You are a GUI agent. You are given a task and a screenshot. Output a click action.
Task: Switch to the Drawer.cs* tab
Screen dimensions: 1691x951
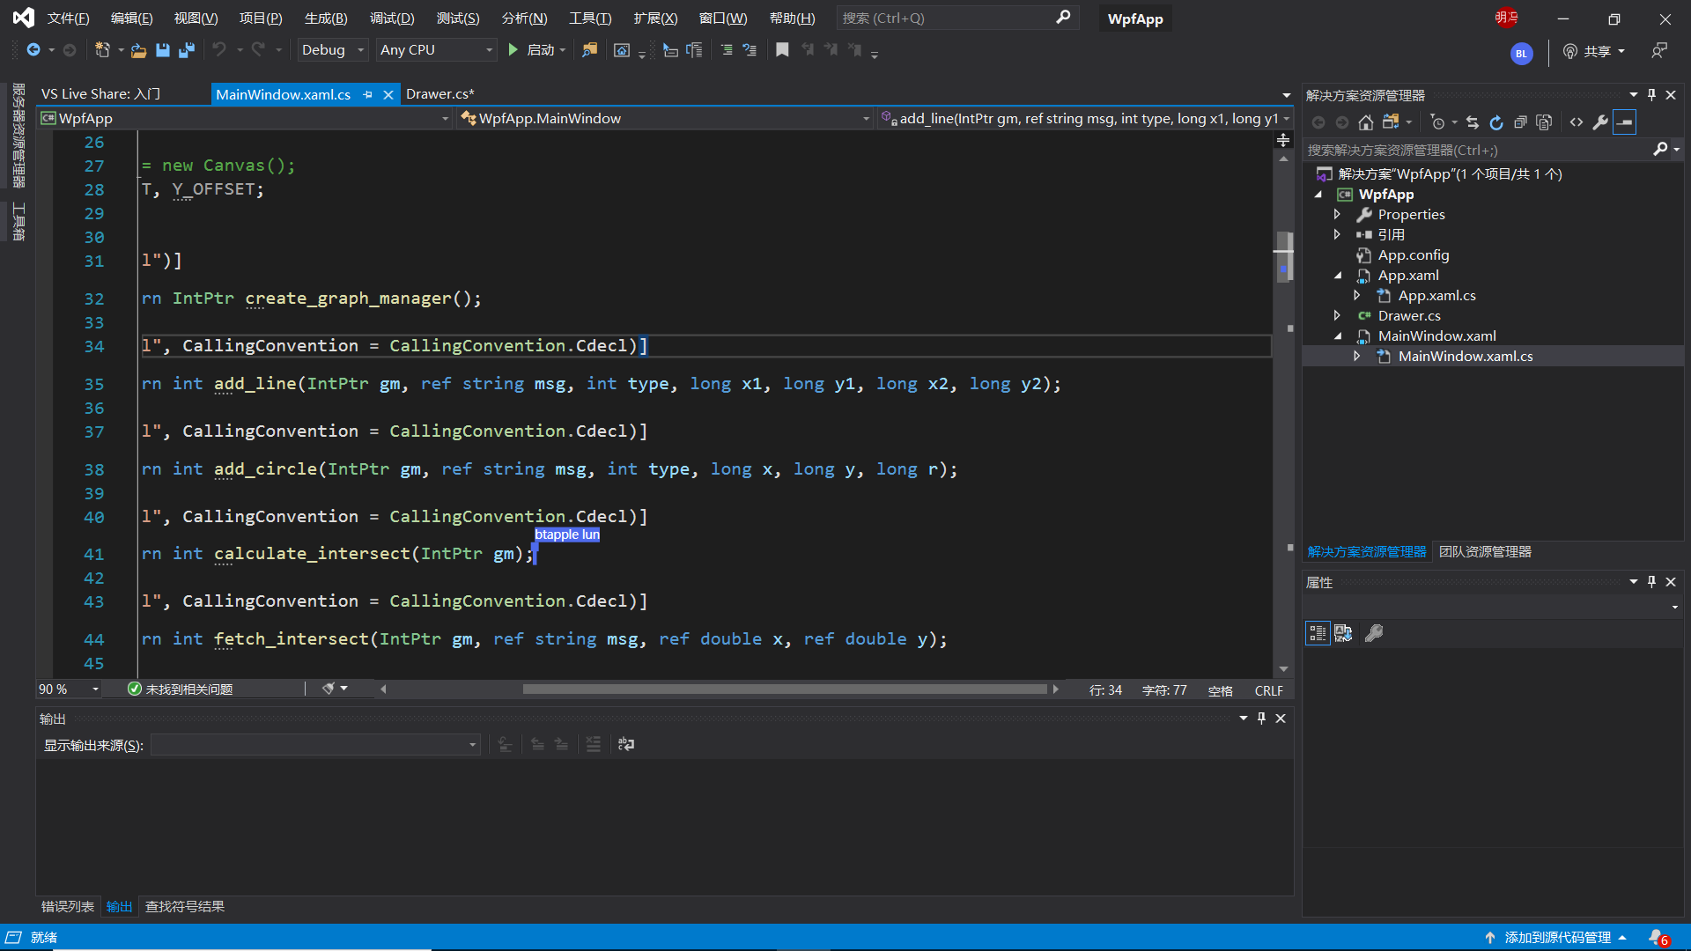440,94
